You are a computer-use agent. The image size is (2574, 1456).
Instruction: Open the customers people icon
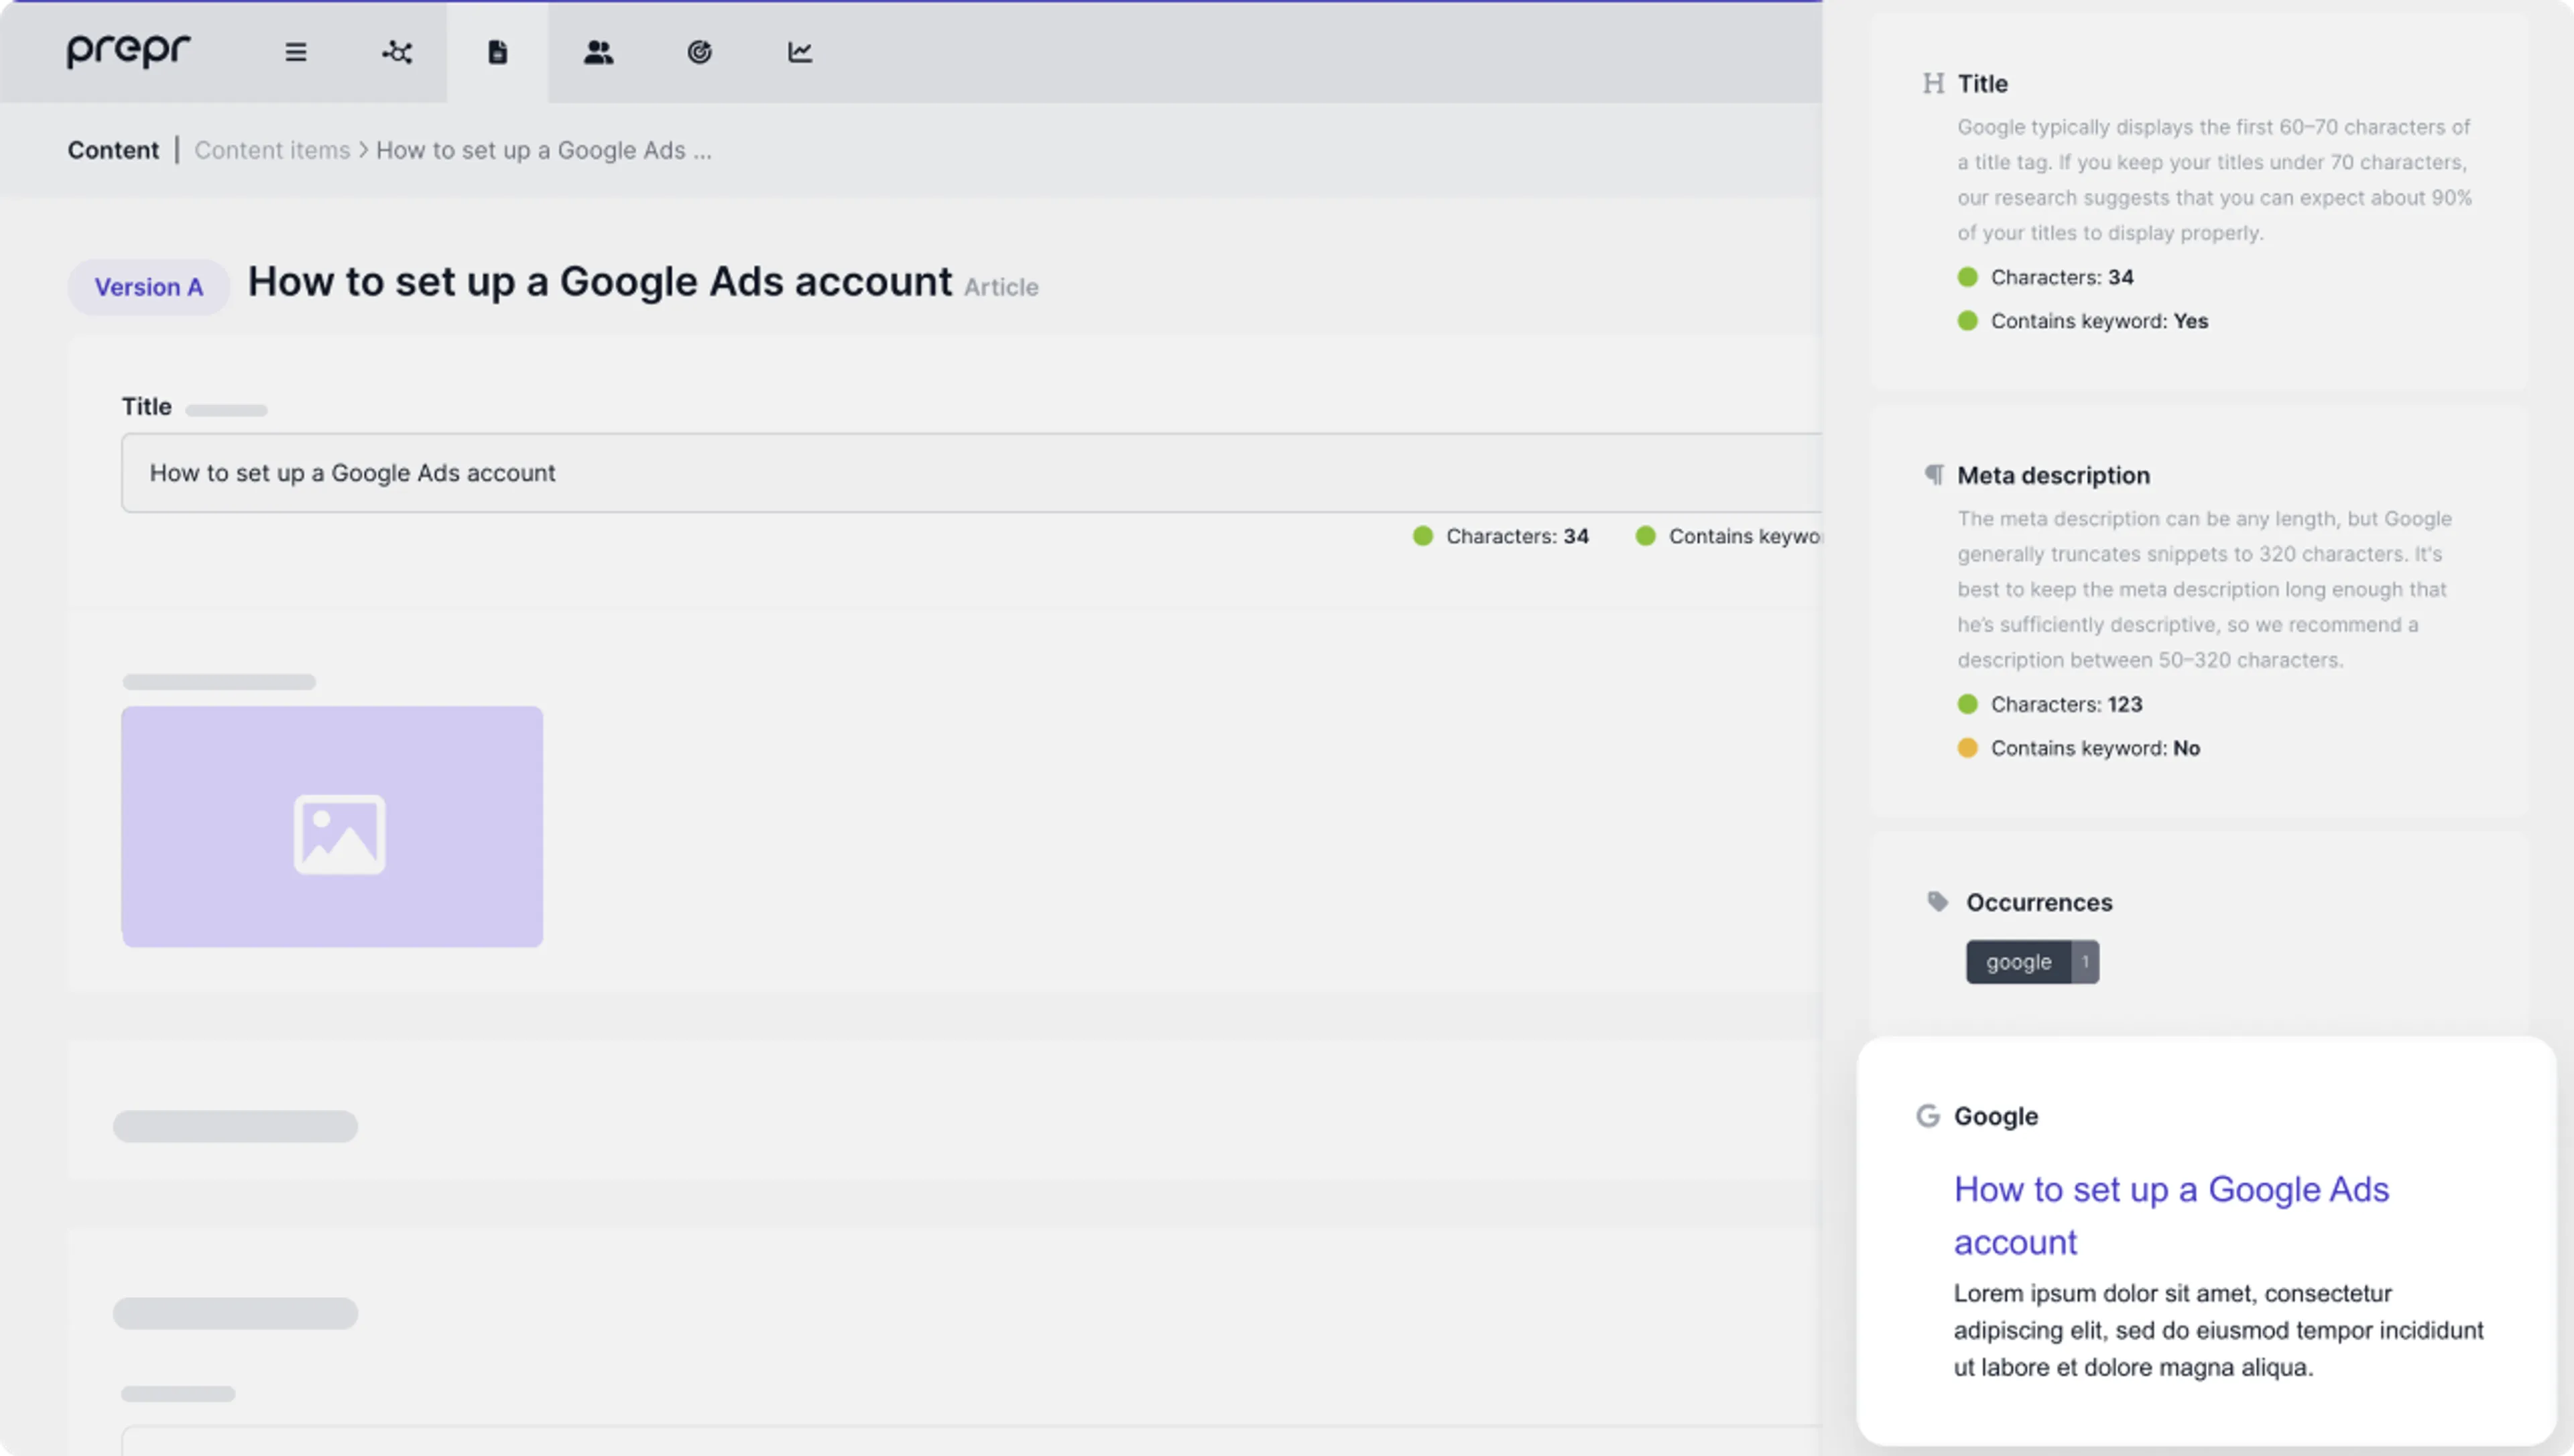tap(599, 52)
